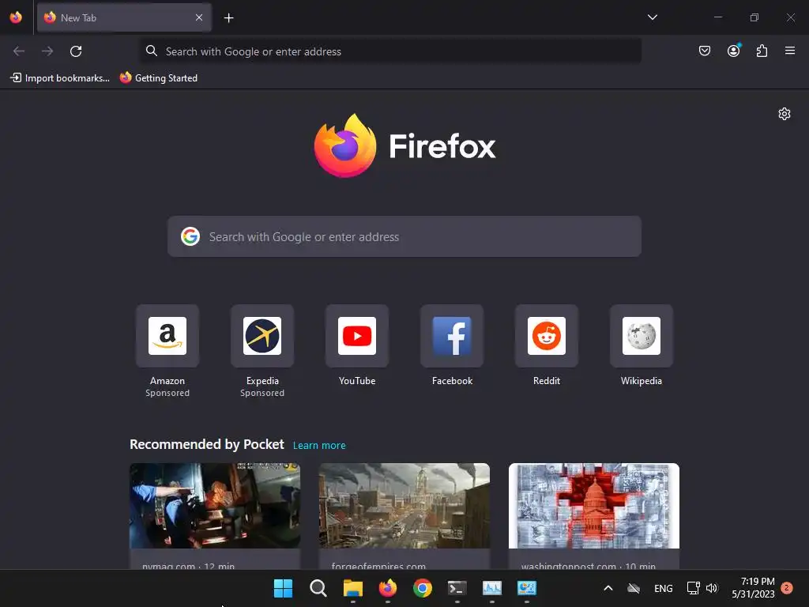Select the New Tab tab
Screen dimensions: 809x607
124,17
